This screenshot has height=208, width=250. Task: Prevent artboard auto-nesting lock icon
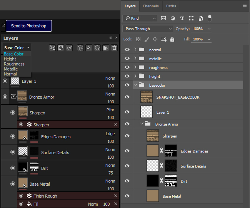[164, 39]
